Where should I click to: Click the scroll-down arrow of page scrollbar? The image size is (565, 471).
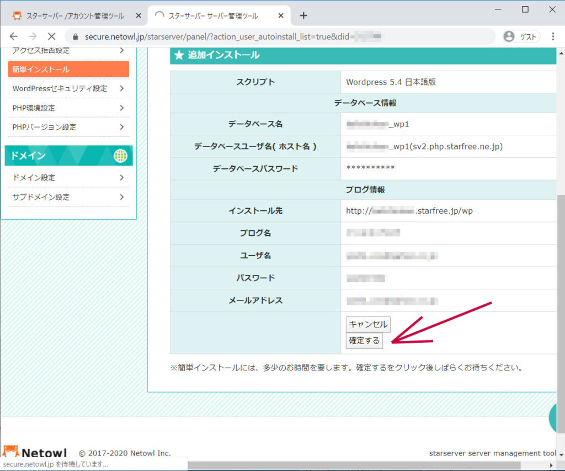point(561,455)
